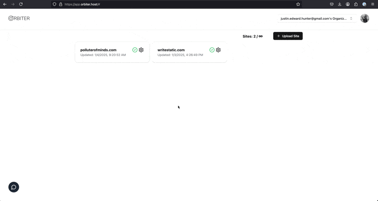
Task: Click green status checkmark on polluterofminds.com
Action: 135,50
